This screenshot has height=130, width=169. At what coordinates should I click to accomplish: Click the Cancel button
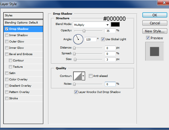click(x=155, y=23)
